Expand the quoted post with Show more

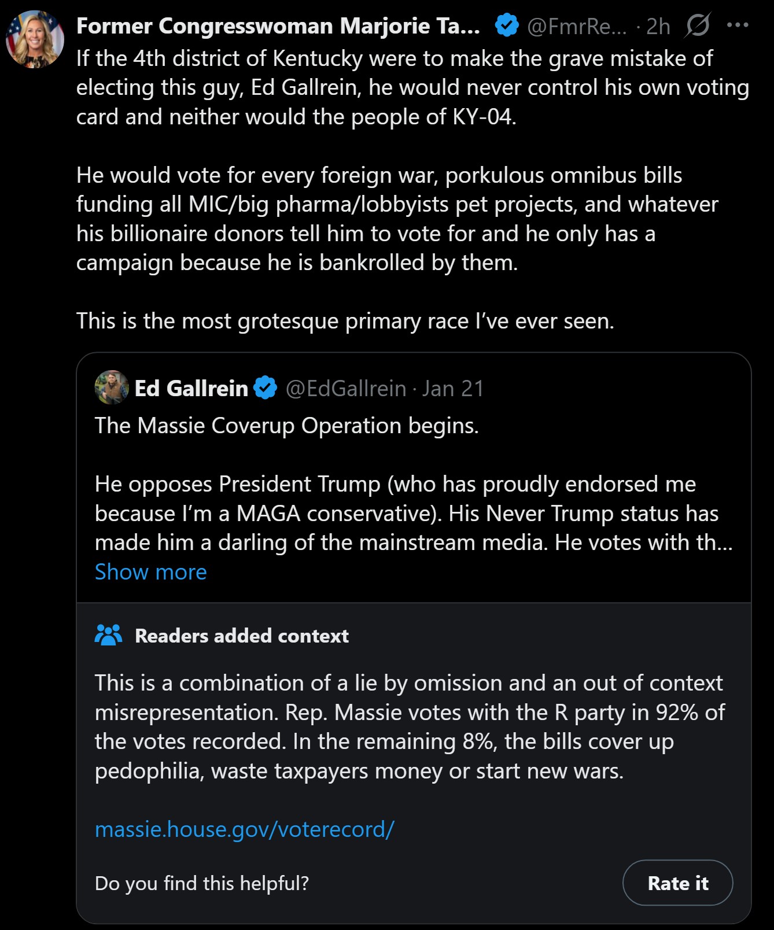coord(150,571)
